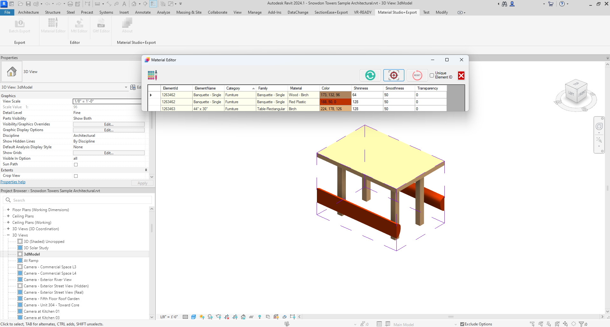Click the red X icon beside Unique Element ID
Viewport: 610px width, 327px height.
click(461, 76)
